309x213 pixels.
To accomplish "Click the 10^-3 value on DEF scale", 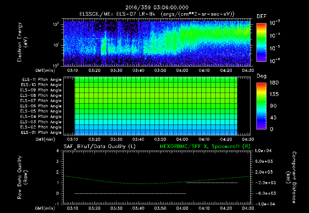I will pyautogui.click(x=275, y=23).
